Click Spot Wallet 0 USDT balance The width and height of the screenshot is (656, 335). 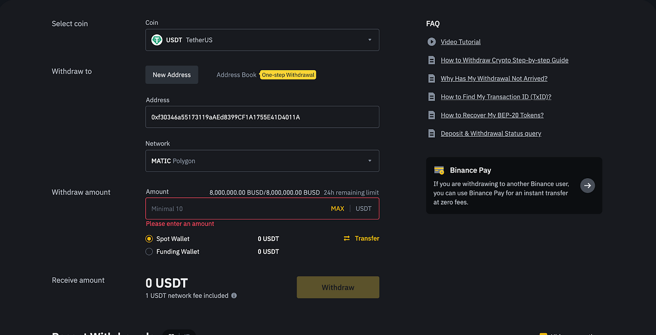point(268,239)
